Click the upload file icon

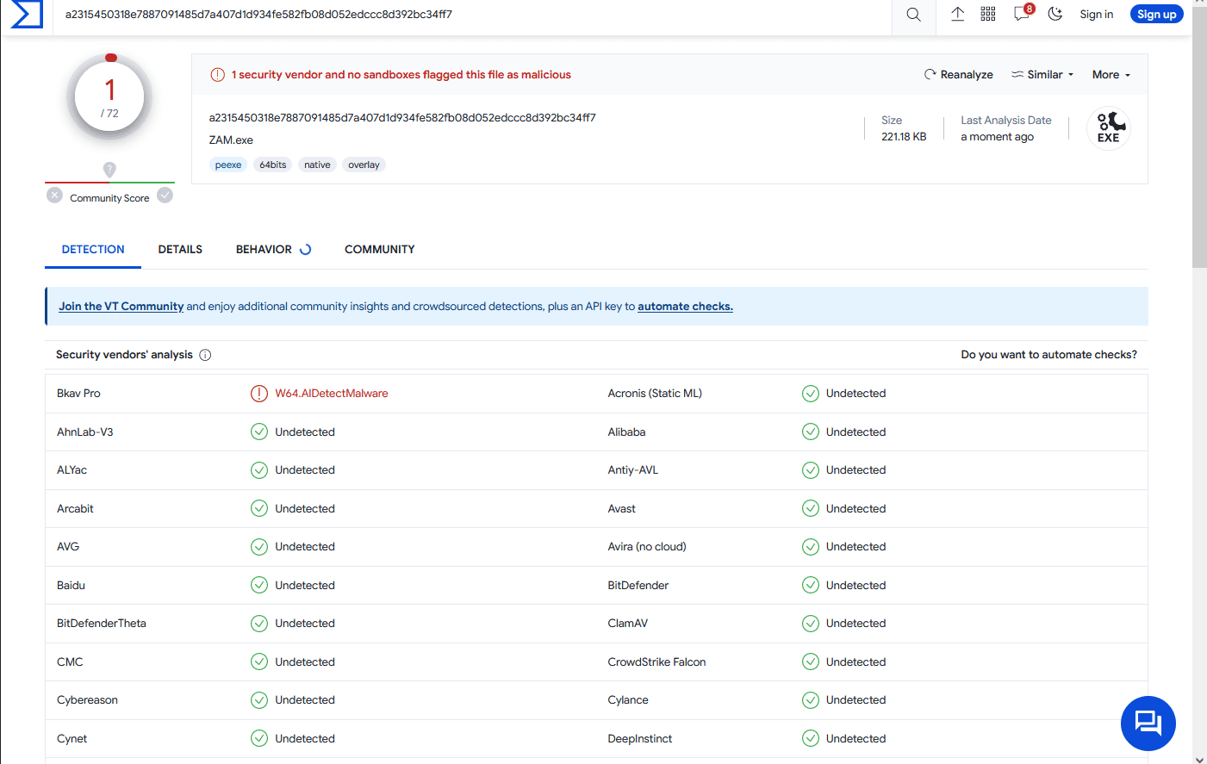pos(957,14)
